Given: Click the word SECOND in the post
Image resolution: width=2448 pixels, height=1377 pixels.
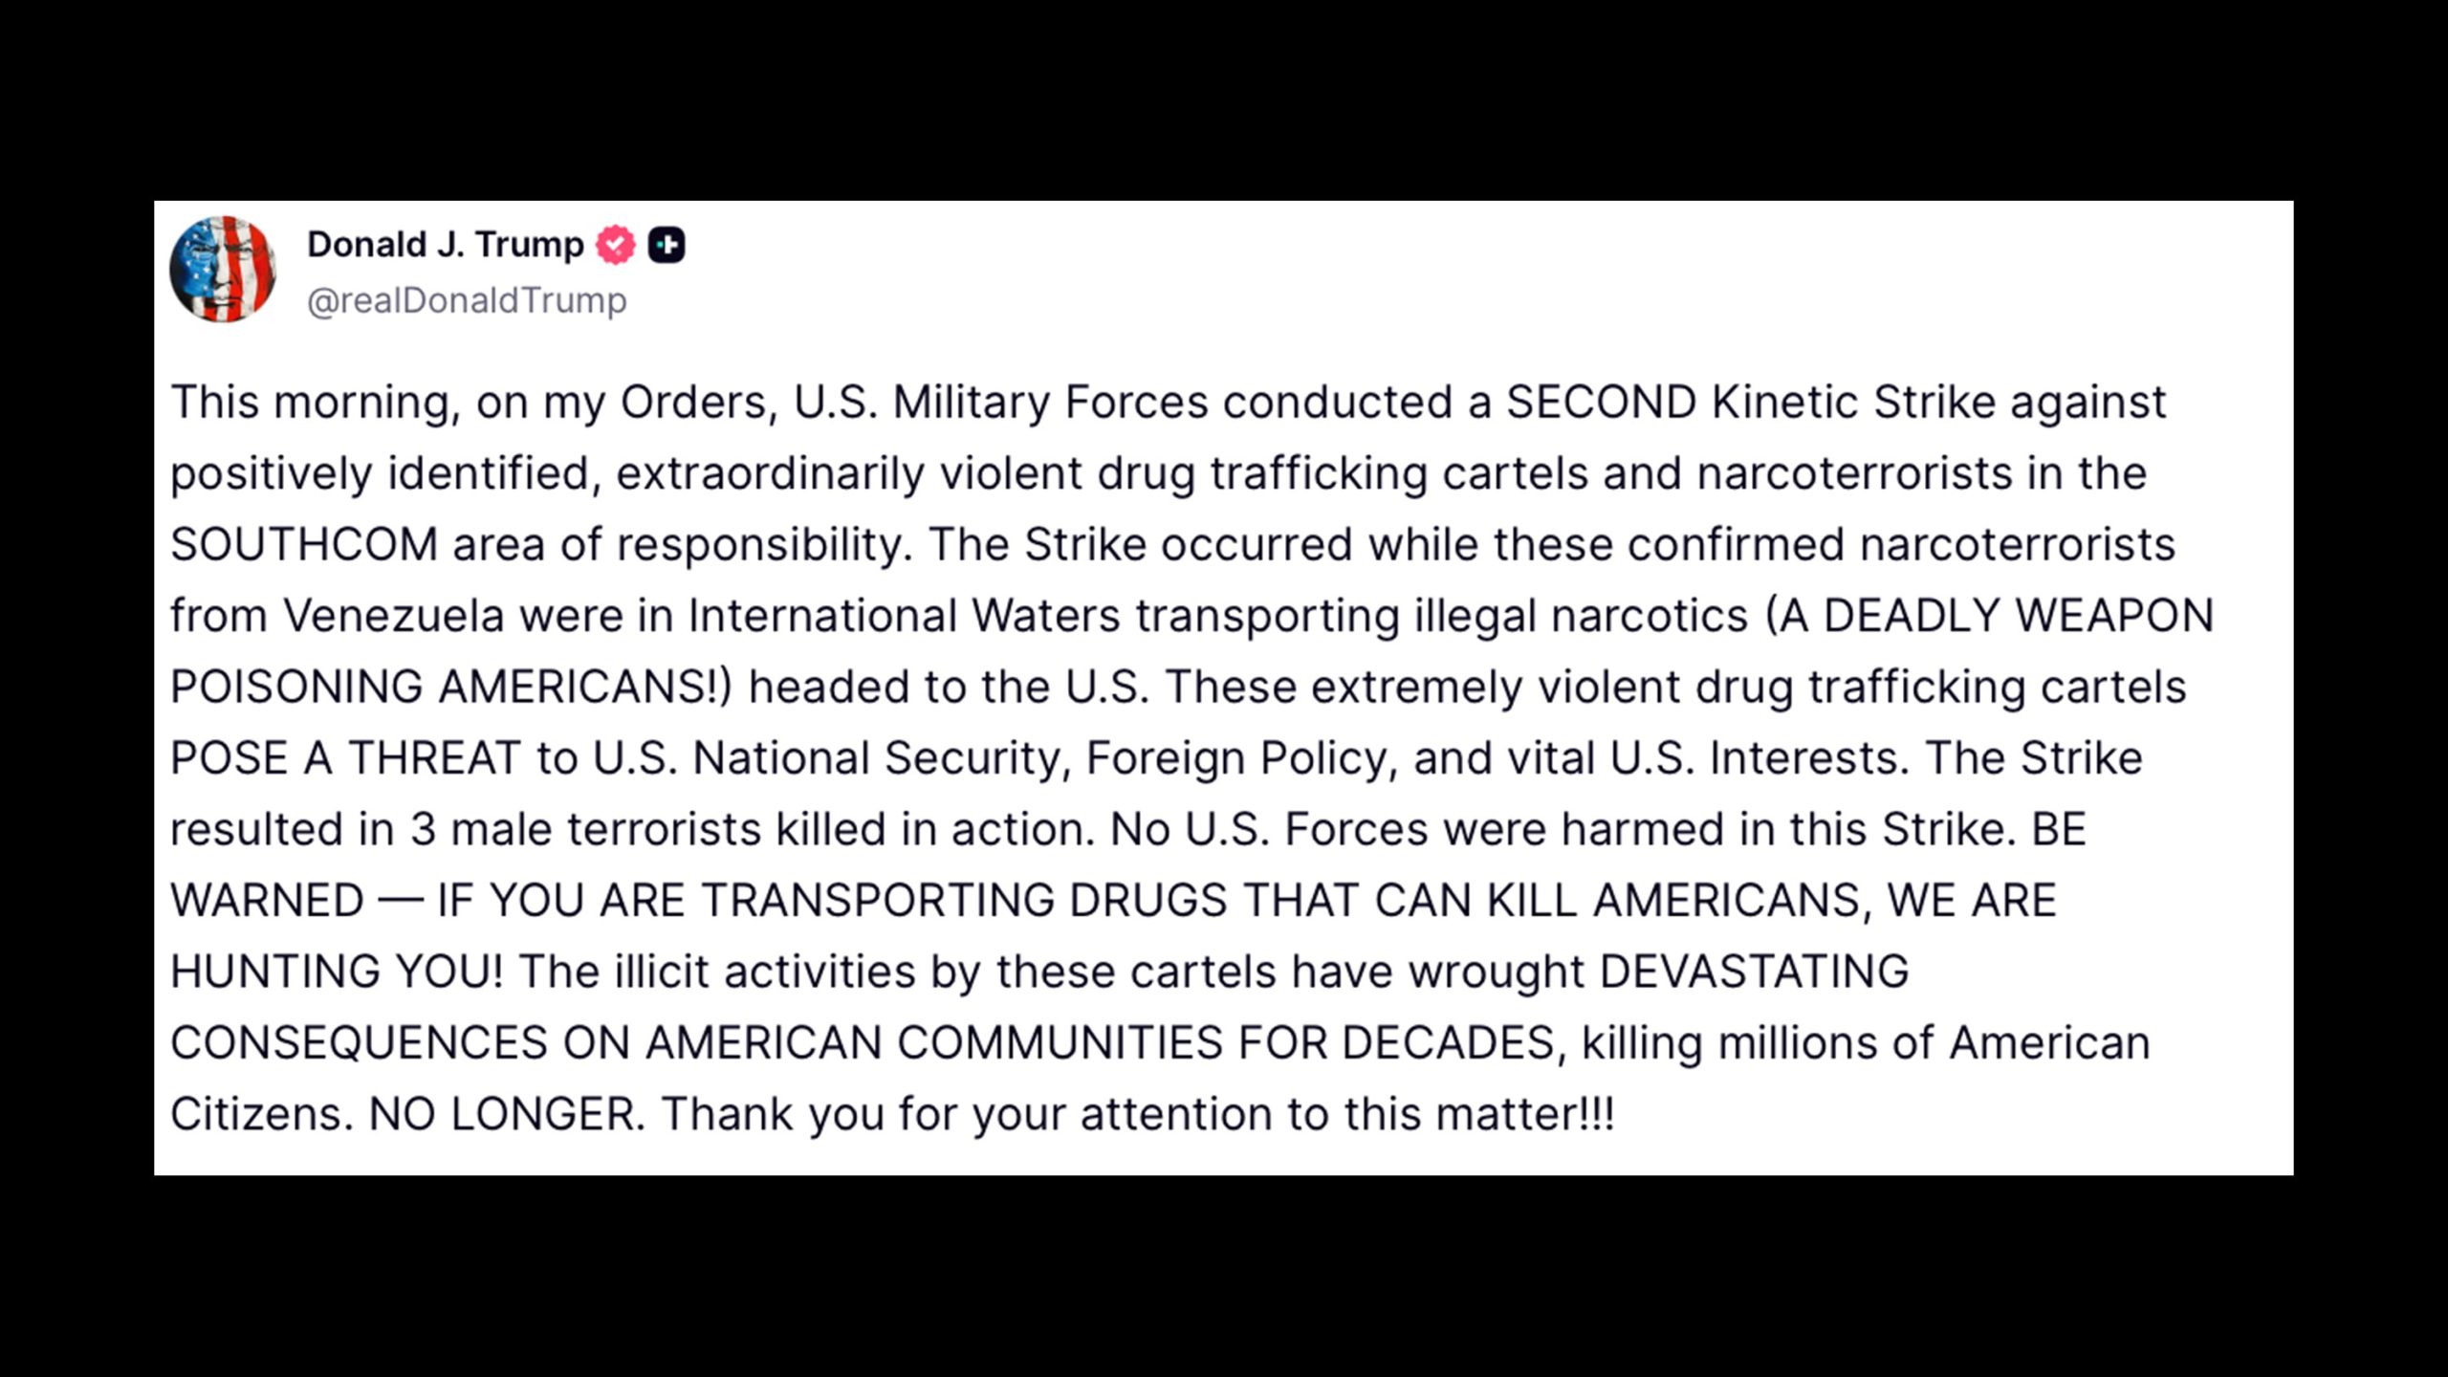Looking at the screenshot, I should point(1601,403).
